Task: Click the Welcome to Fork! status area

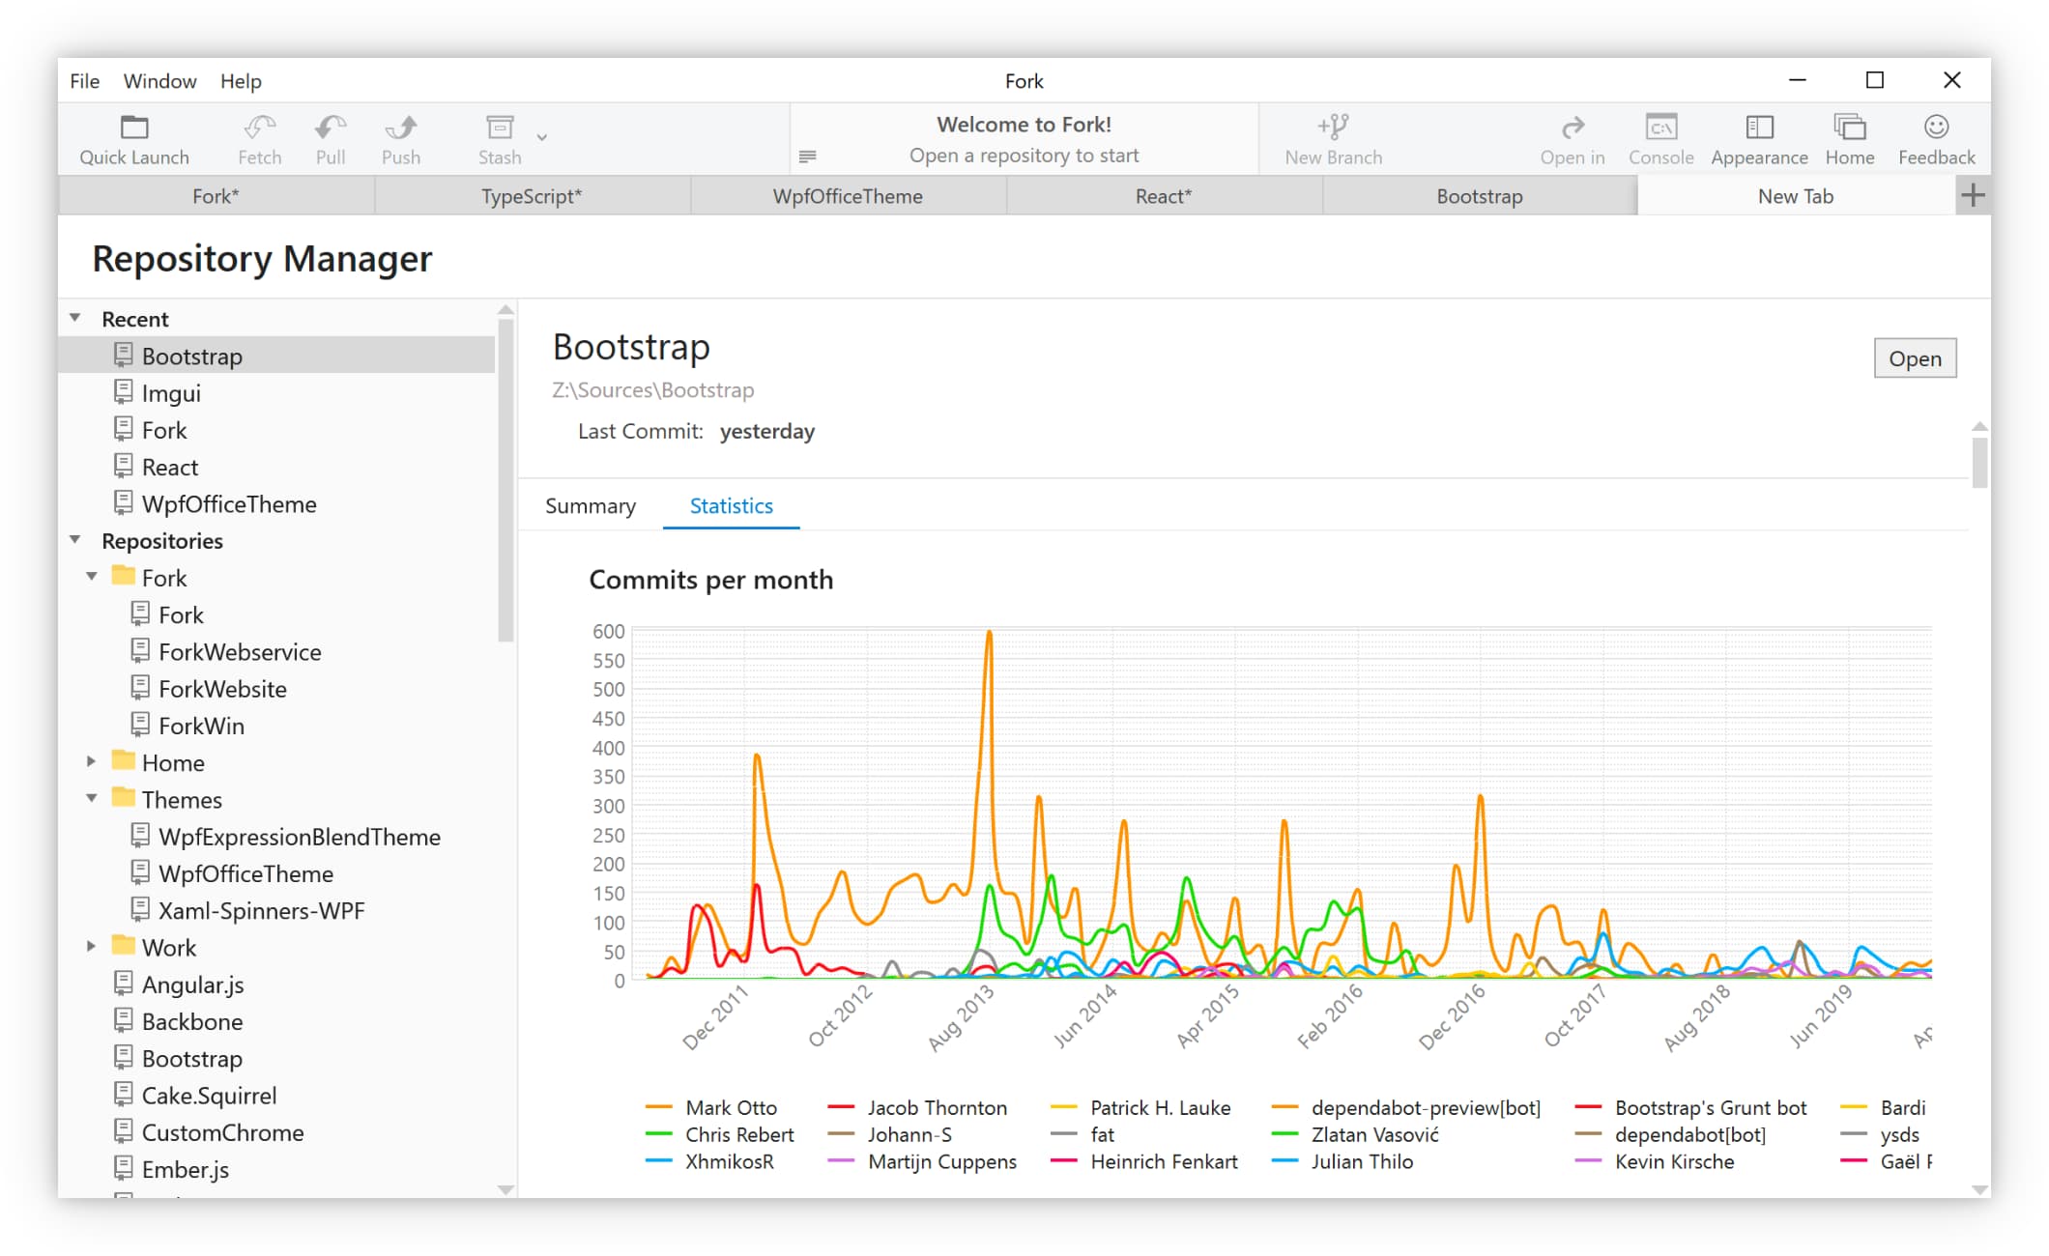Action: [1024, 139]
